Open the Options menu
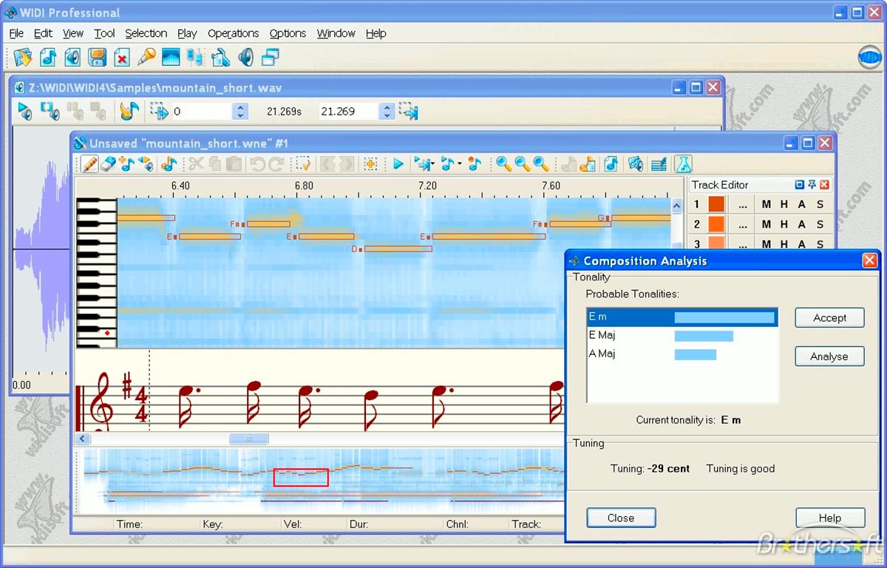This screenshot has height=568, width=887. 288,33
